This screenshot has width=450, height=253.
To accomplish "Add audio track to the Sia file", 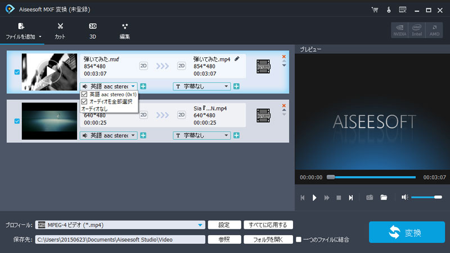I will coord(143,135).
